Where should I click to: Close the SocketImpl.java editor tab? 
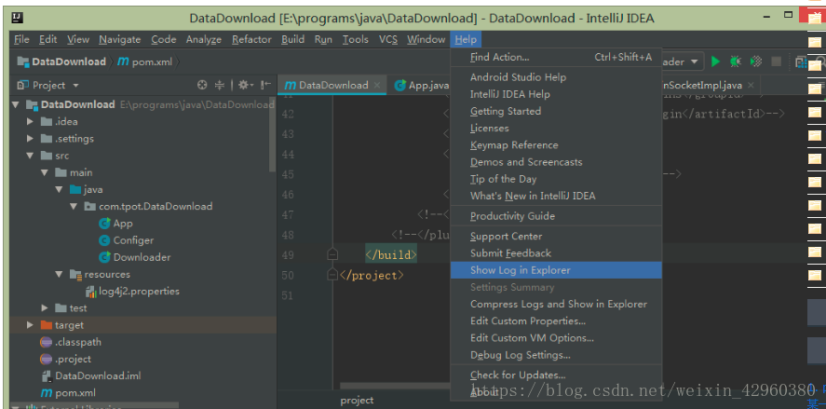coord(751,85)
